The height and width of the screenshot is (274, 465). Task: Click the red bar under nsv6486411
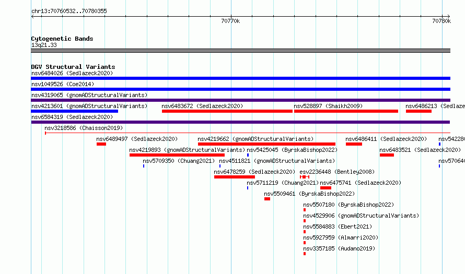[x=354, y=144]
